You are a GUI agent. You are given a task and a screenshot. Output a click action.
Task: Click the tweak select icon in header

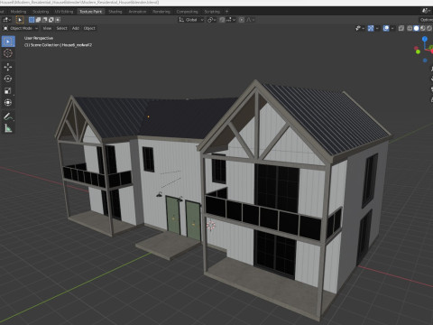coord(20,20)
